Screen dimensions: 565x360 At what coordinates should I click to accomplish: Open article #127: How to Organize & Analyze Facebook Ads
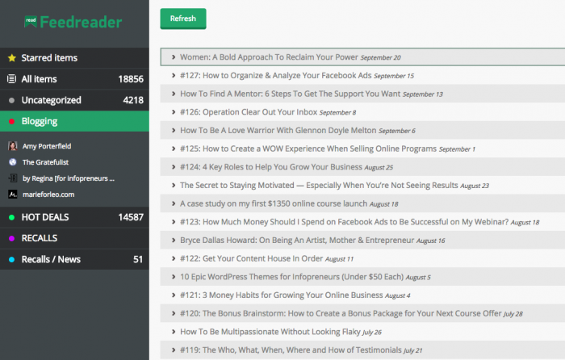click(276, 75)
